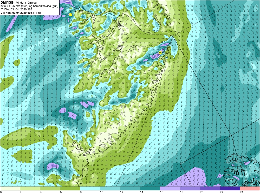The width and height of the screenshot is (260, 194).
Task: Click the scale label '6'
Action: [x=61, y=192]
